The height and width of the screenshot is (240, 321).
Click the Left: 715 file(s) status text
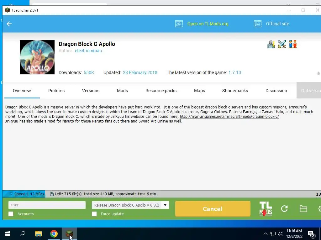pos(106,194)
